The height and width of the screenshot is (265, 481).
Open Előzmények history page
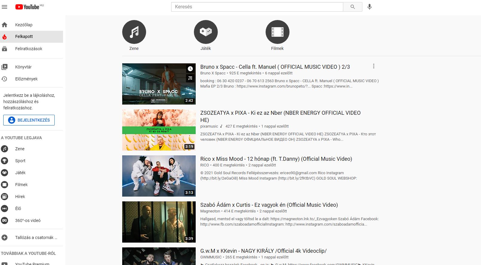[x=26, y=79]
